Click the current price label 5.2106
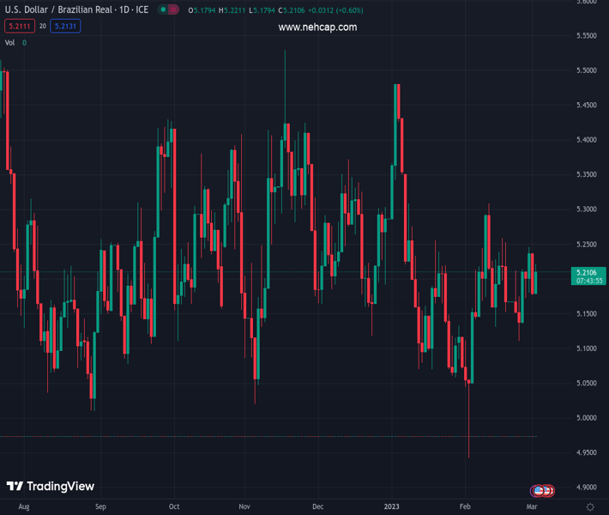609x515 pixels. point(588,272)
